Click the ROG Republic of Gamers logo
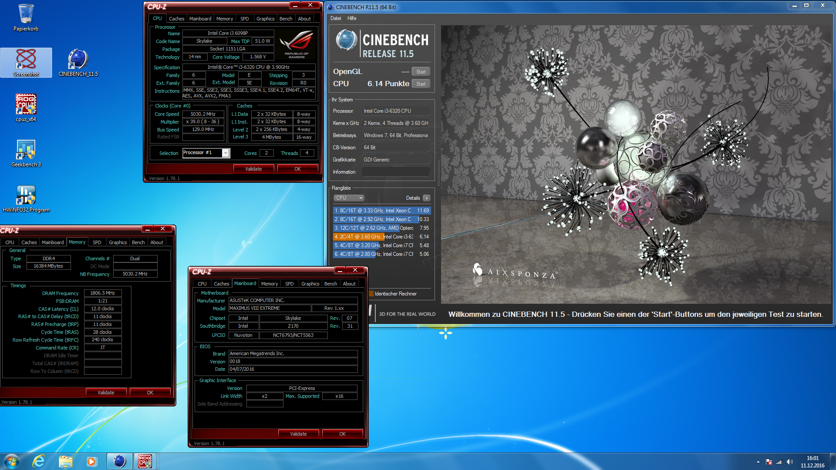 pyautogui.click(x=297, y=44)
